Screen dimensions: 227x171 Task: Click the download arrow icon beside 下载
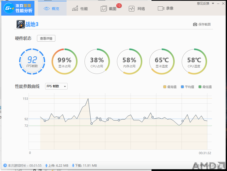73,165
